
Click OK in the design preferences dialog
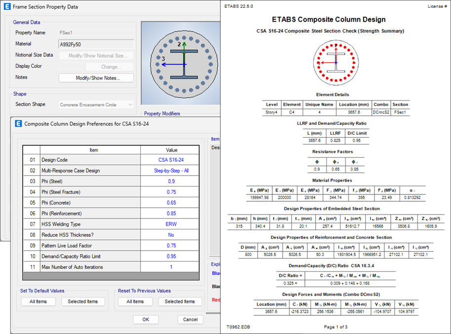tap(146, 319)
